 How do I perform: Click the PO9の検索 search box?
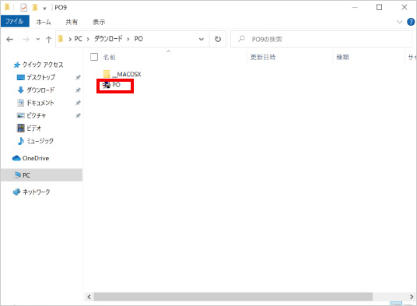(x=321, y=39)
